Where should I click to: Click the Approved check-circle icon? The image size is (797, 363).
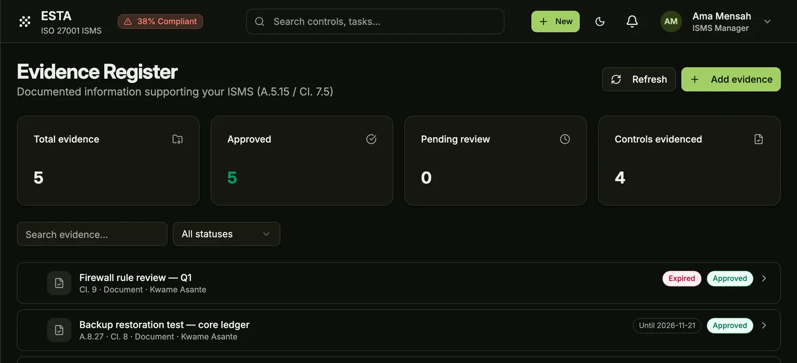pos(371,139)
